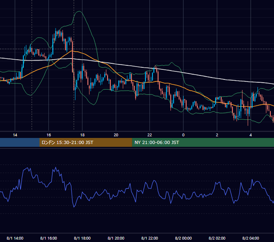274x242 pixels.
Task: Click the 8/2 02:00 time label
Action: 217,238
